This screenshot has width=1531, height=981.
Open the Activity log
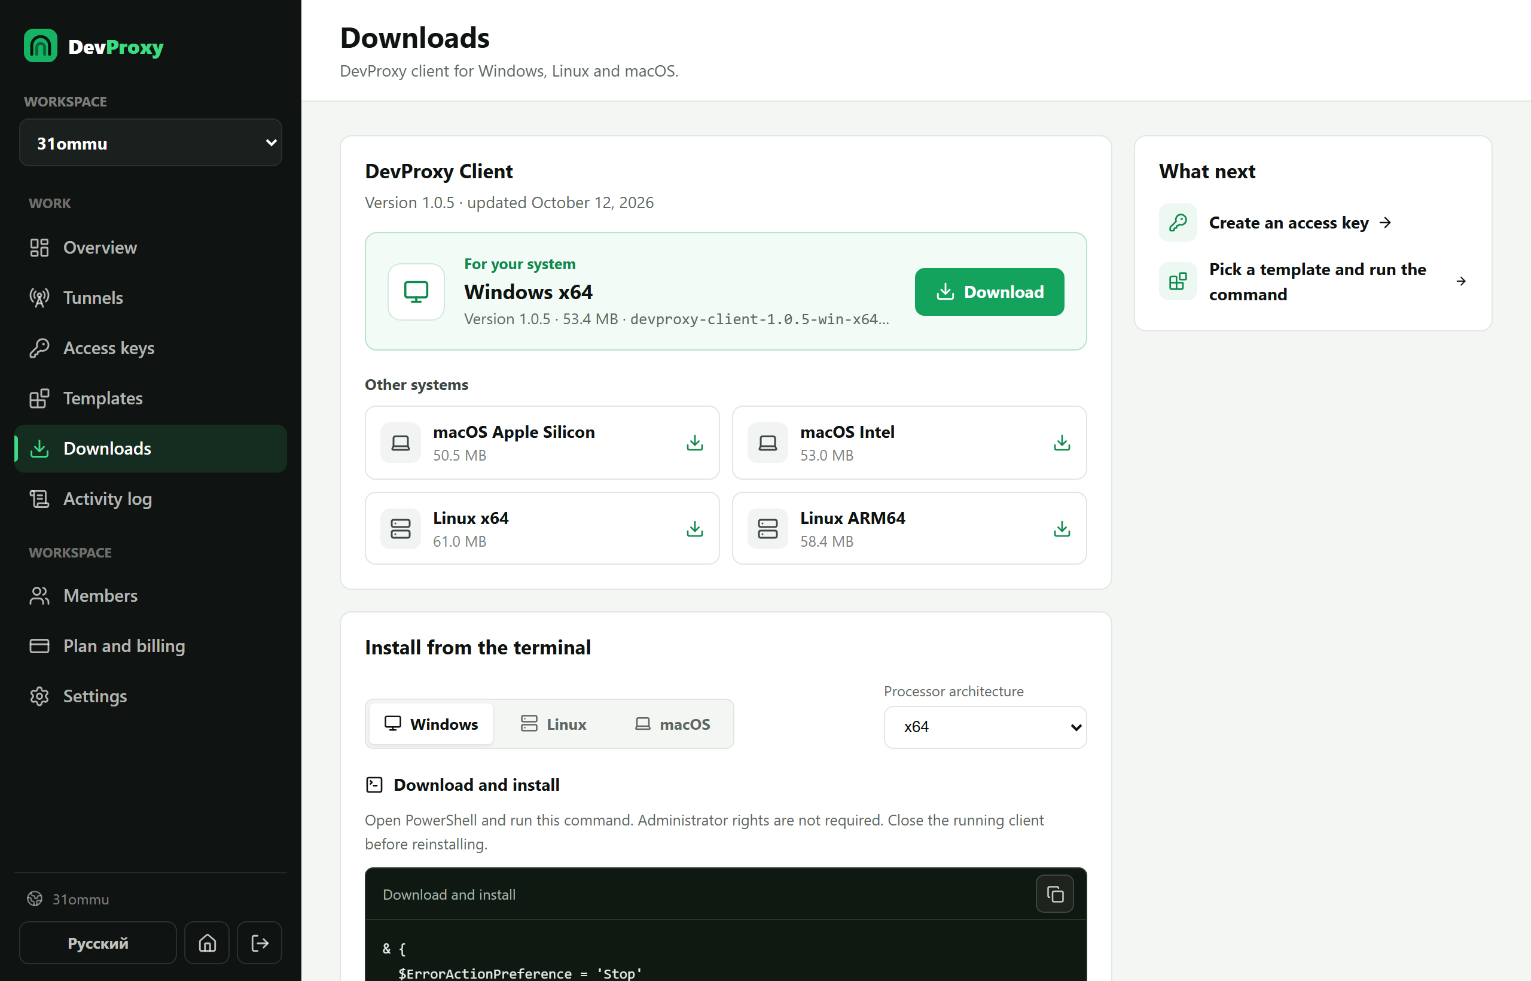click(150, 499)
